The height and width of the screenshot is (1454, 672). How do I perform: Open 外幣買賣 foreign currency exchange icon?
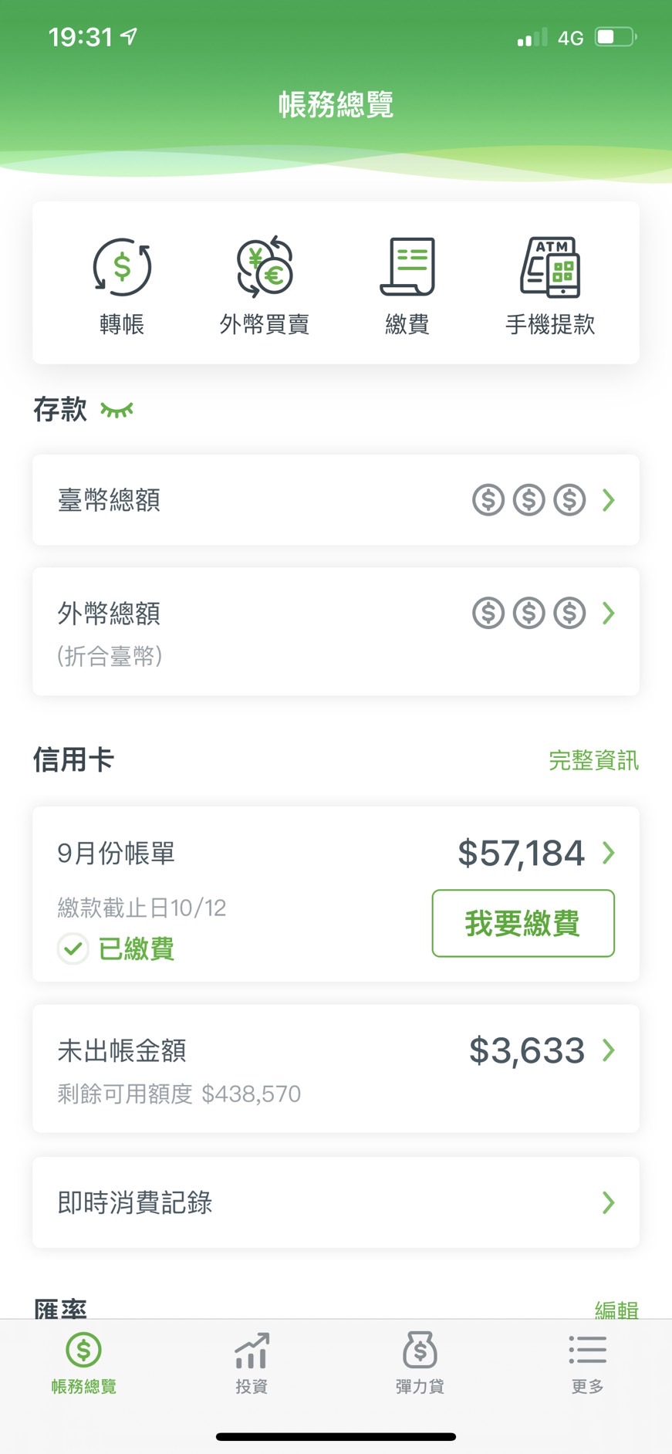pyautogui.click(x=265, y=268)
